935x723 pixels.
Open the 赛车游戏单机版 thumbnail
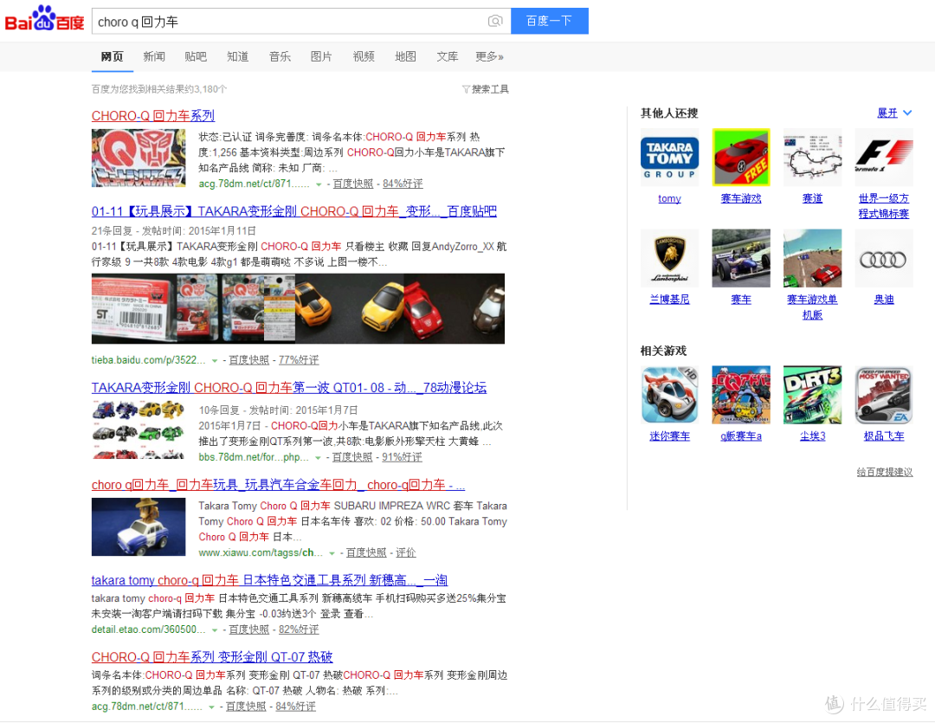coord(812,258)
